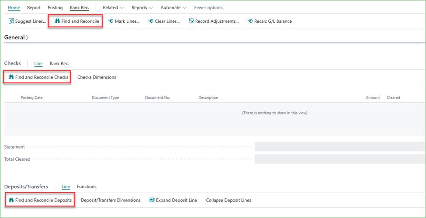426x218 pixels.
Task: Click Checks Dimensions action
Action: (97, 77)
